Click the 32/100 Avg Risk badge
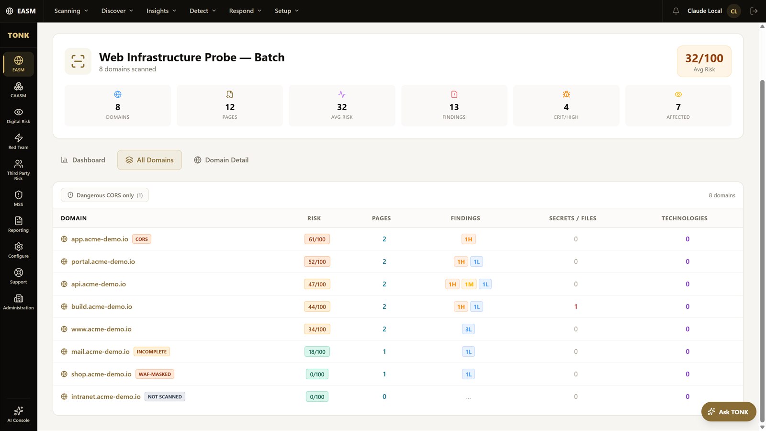The width and height of the screenshot is (766, 431). [704, 61]
